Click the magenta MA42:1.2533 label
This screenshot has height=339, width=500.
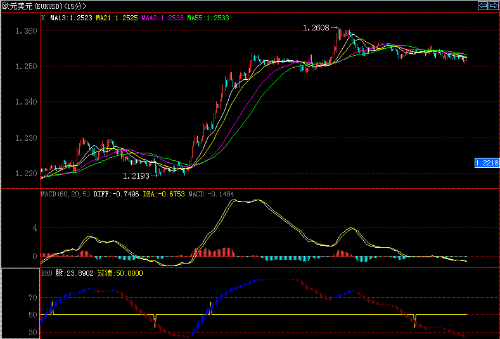pos(163,18)
